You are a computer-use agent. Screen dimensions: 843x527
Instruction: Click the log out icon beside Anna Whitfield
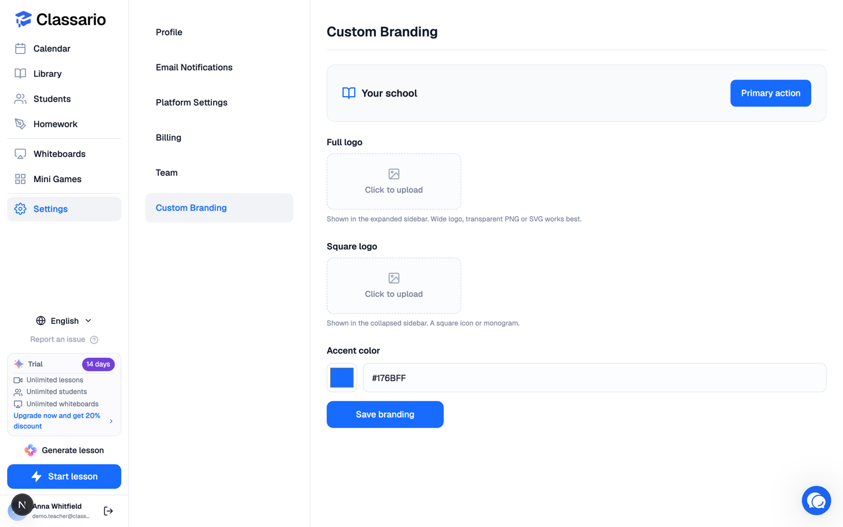108,511
